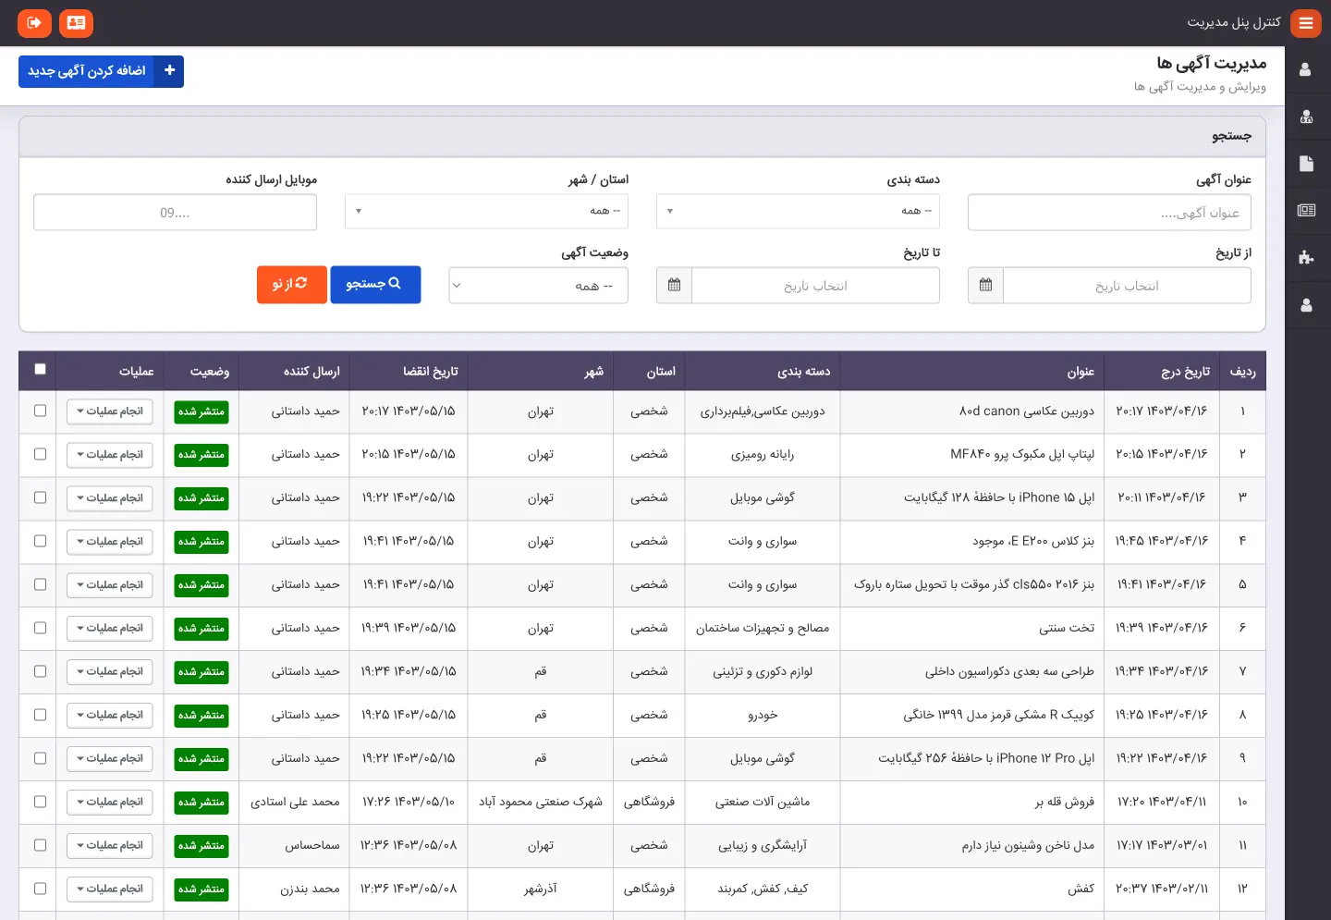Select the checkbox for the 'تخت سنتی' row
Image resolution: width=1331 pixels, height=920 pixels.
[40, 628]
